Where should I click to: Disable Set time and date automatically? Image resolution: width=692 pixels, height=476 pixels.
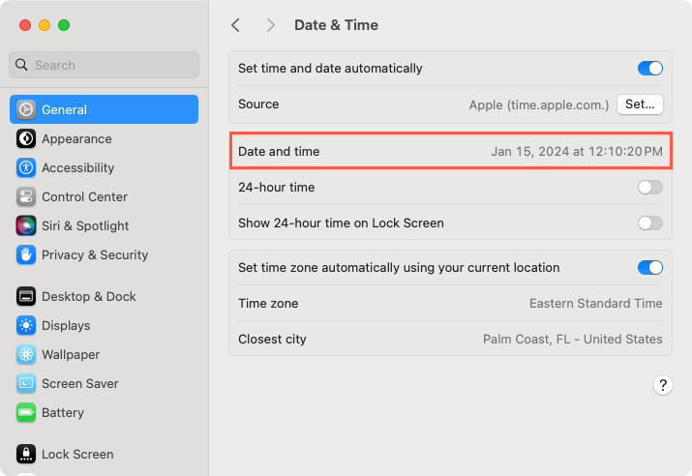point(649,69)
